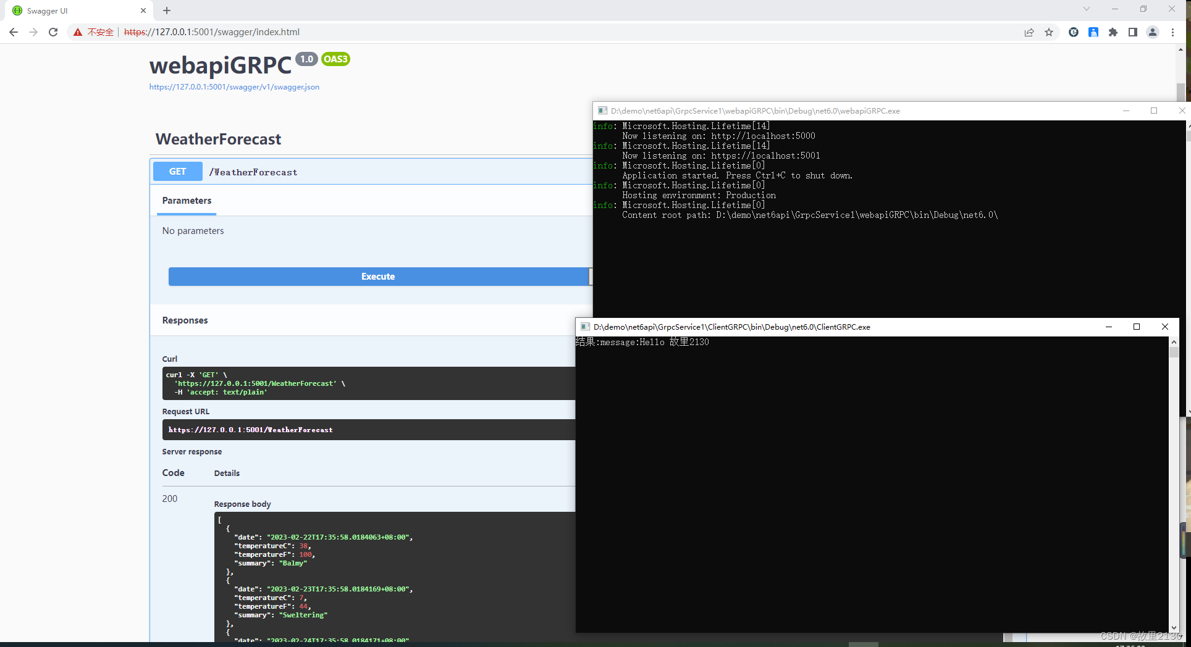
Task: Open Chrome's three-dot menu
Action: pyautogui.click(x=1172, y=32)
